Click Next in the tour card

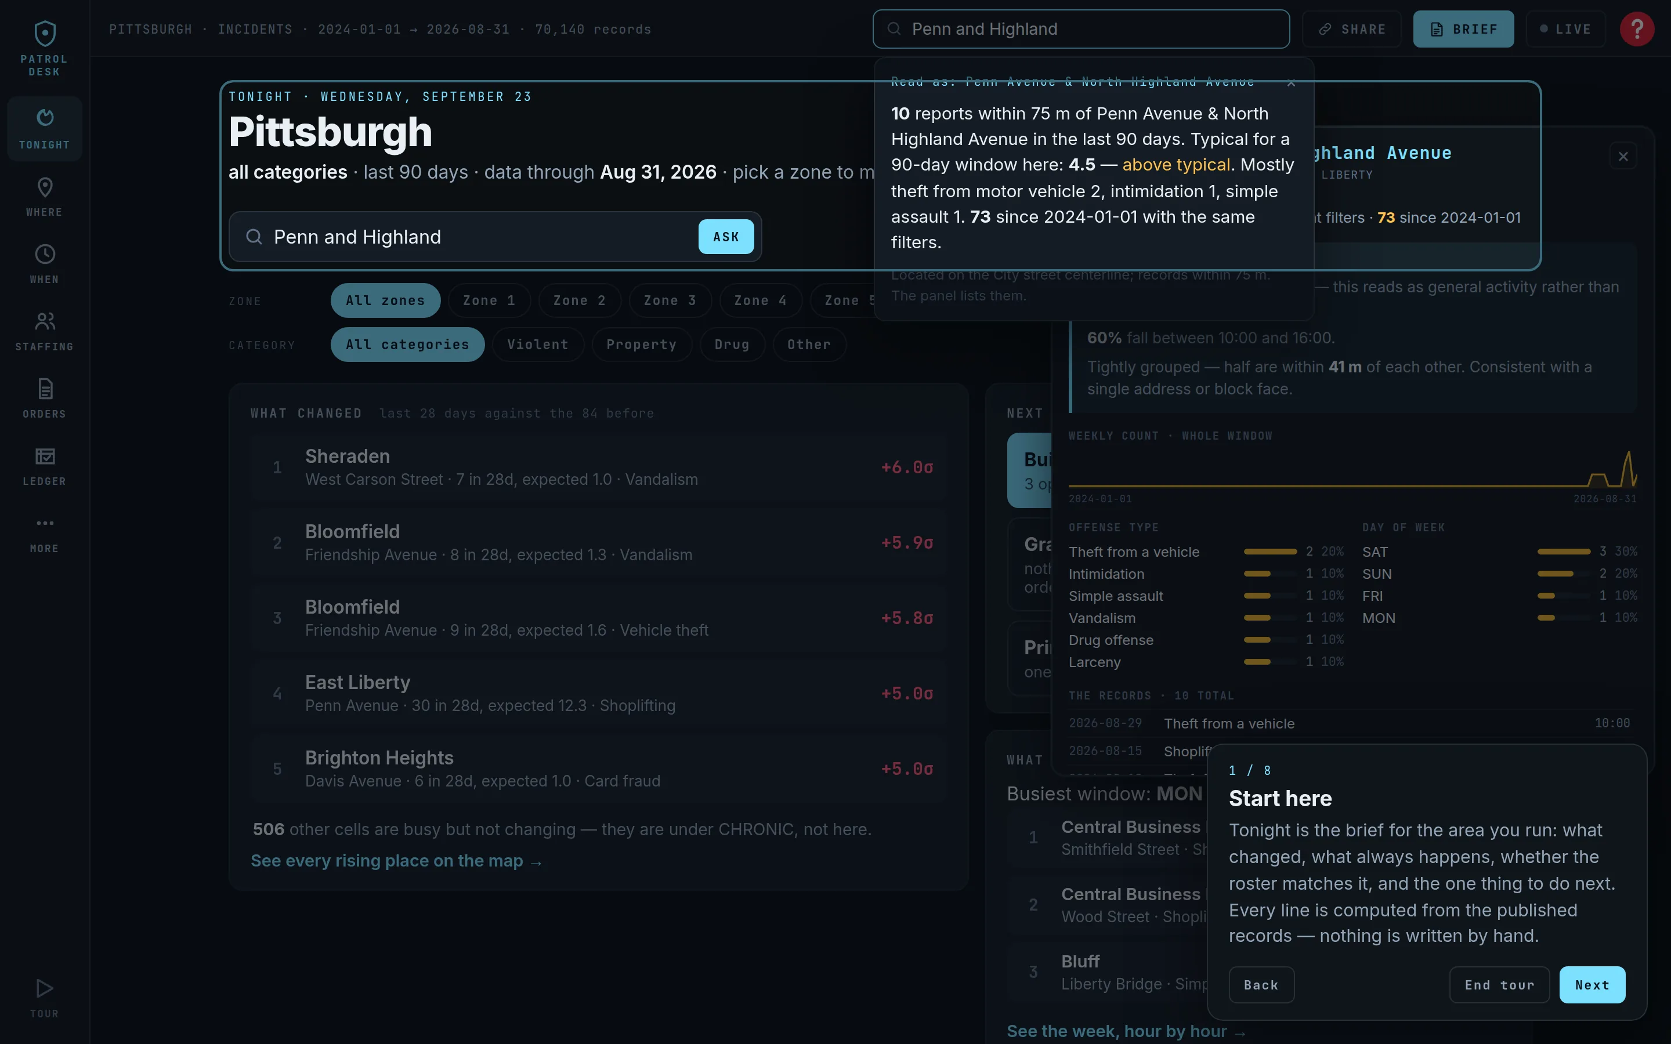pos(1592,985)
